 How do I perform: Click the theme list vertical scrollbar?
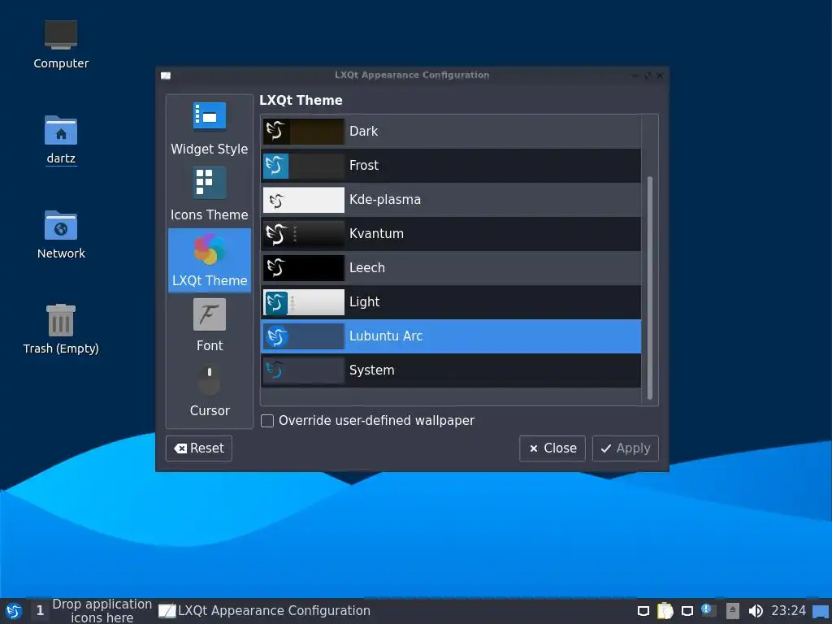point(650,288)
